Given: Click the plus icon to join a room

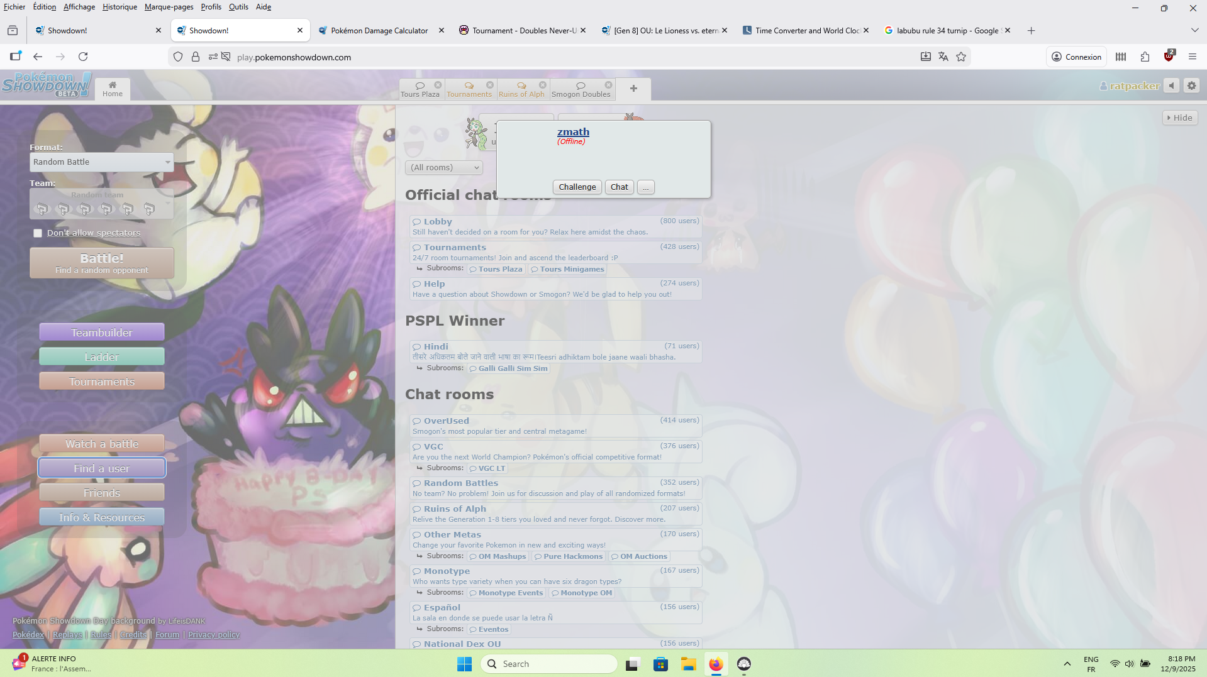Looking at the screenshot, I should [633, 89].
